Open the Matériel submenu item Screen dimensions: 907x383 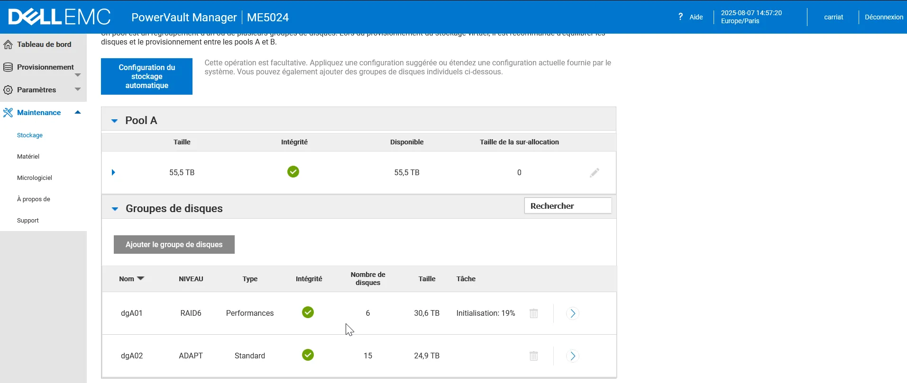tap(28, 157)
